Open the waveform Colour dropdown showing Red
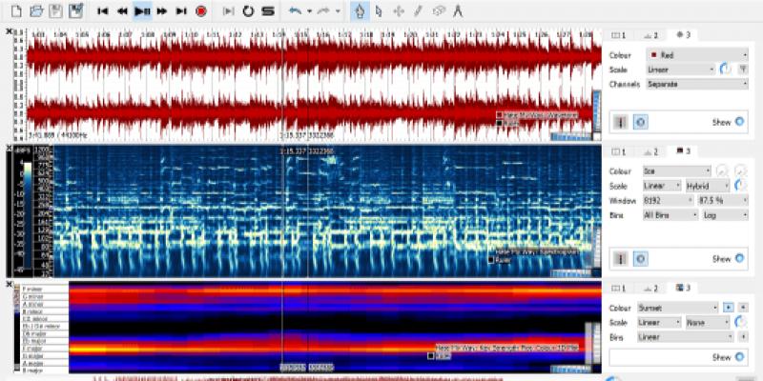The width and height of the screenshot is (763, 381). point(696,54)
